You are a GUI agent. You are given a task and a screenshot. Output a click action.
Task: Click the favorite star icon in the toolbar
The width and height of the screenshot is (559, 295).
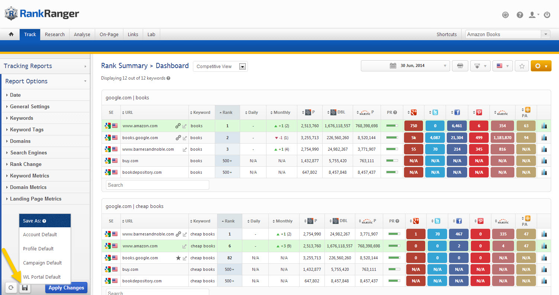(x=522, y=66)
